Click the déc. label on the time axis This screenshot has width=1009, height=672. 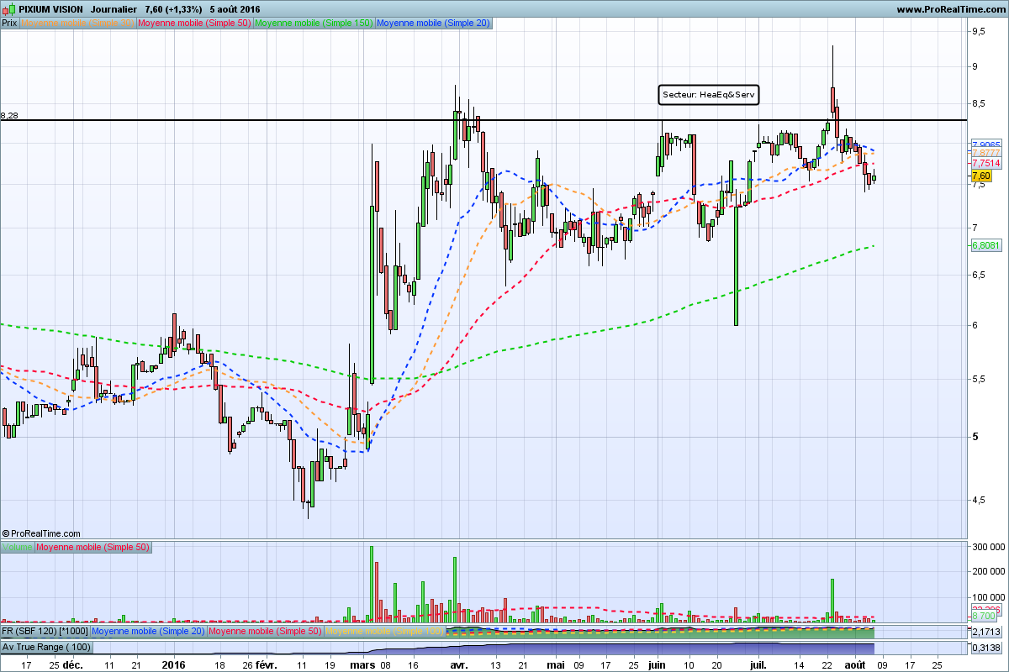pos(73,664)
